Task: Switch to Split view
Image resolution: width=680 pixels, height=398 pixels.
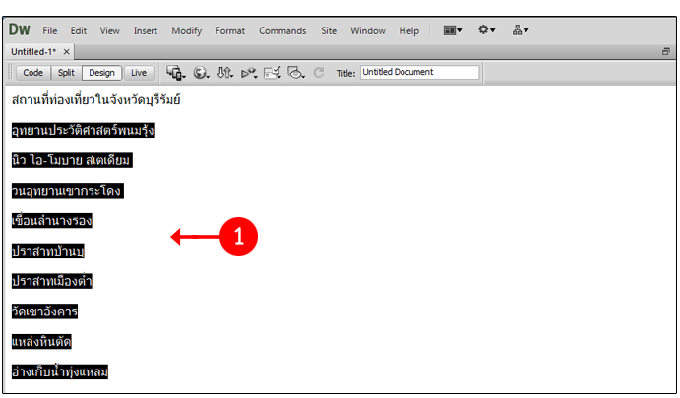Action: pyautogui.click(x=66, y=72)
